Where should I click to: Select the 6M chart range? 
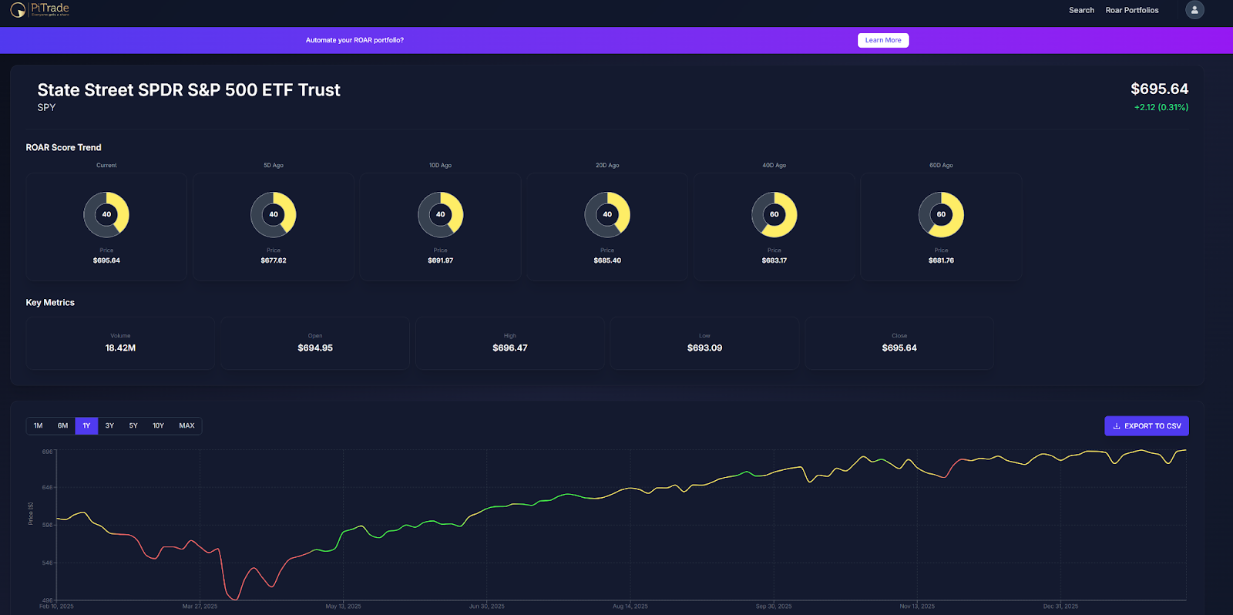(62, 425)
